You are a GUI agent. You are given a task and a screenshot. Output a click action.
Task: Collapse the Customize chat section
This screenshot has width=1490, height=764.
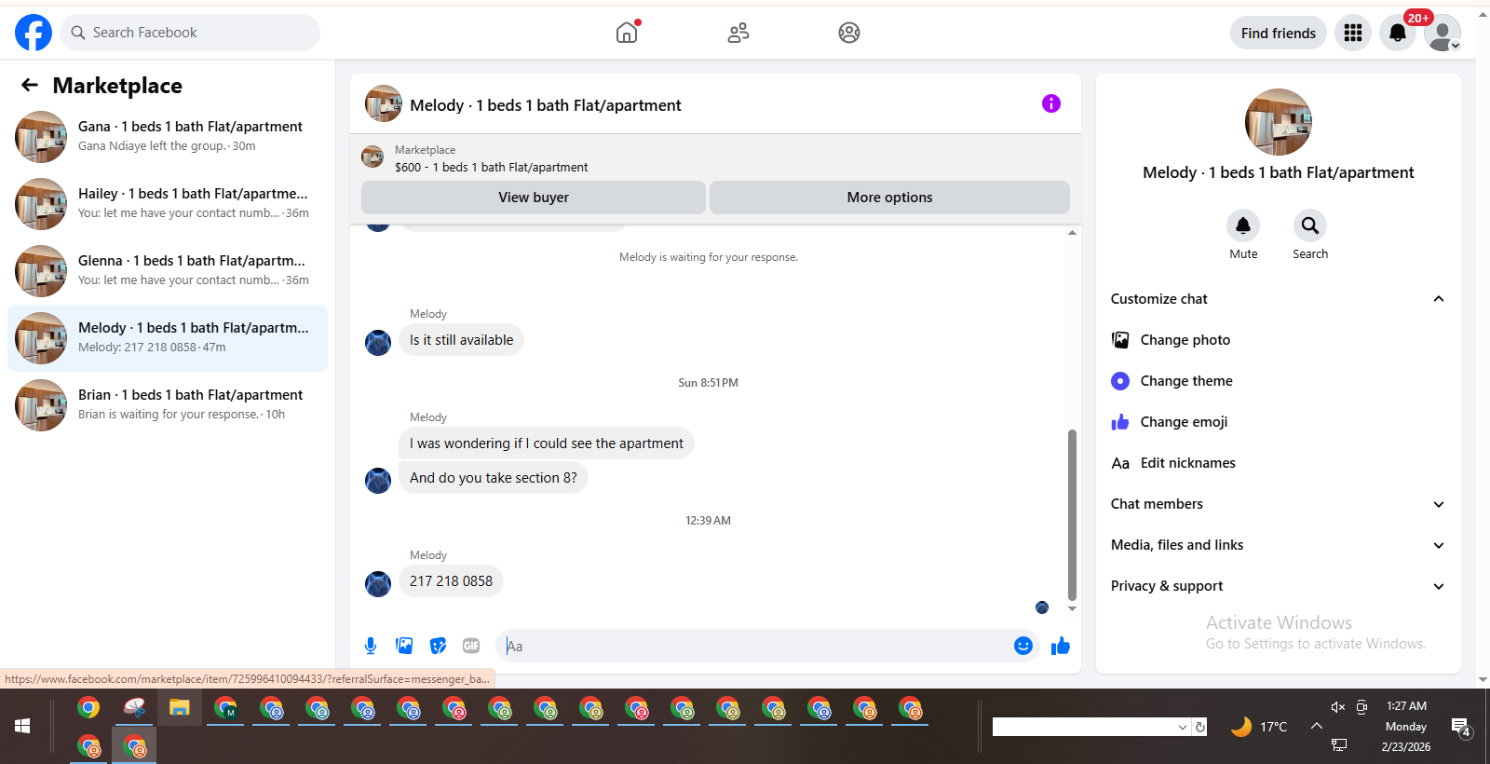[1279, 299]
